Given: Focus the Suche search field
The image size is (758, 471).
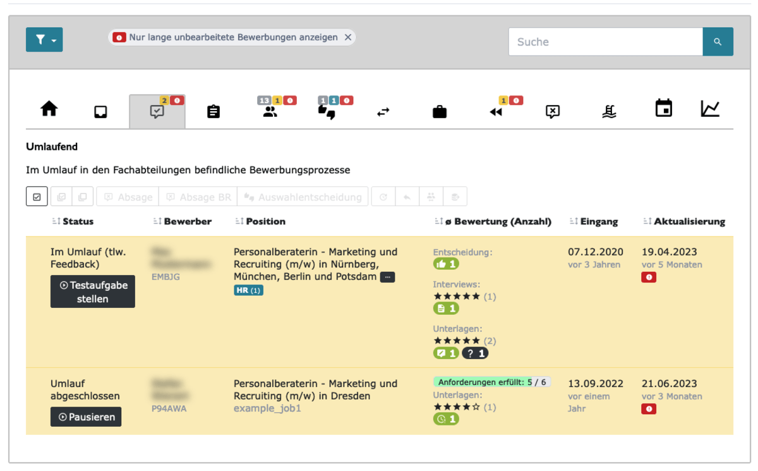Looking at the screenshot, I should (x=605, y=42).
